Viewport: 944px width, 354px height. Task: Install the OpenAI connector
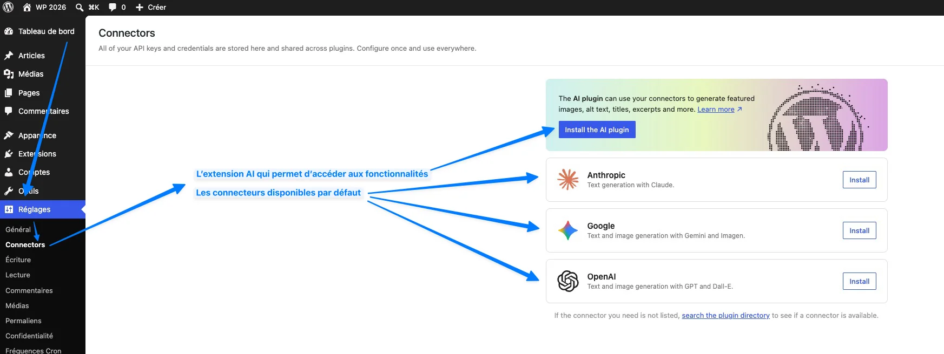[x=859, y=281]
